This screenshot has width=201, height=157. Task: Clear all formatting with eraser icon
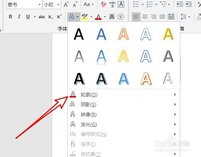tap(103, 4)
